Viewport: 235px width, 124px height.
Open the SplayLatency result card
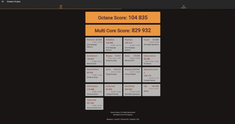151,60
